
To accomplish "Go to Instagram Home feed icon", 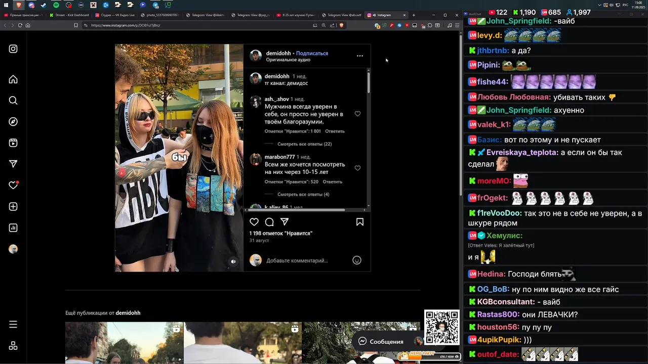I will click(13, 79).
